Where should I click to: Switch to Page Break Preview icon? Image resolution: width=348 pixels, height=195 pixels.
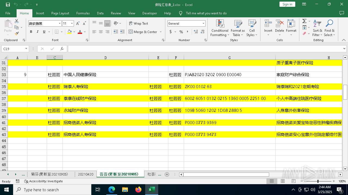coord(294,181)
